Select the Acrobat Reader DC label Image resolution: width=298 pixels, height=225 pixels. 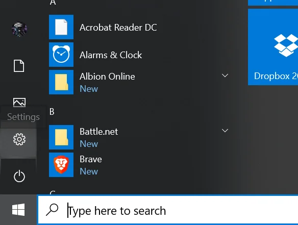[x=118, y=28]
